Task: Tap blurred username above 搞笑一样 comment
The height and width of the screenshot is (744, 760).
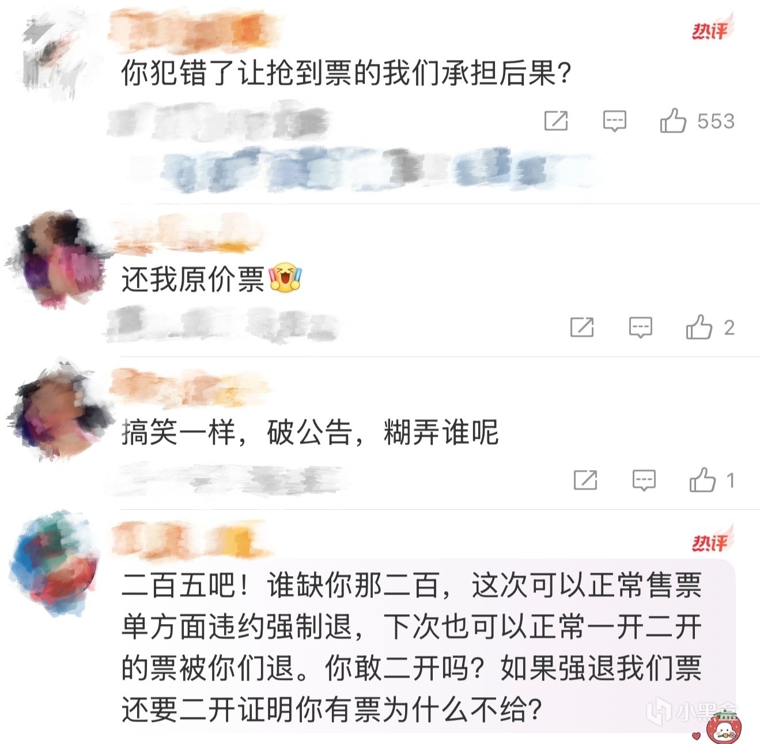Action: point(190,386)
